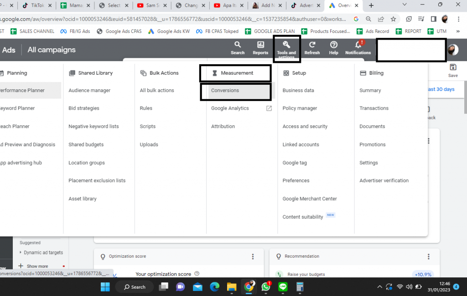
Task: Launch Excel from the taskbar
Action: [x=300, y=287]
